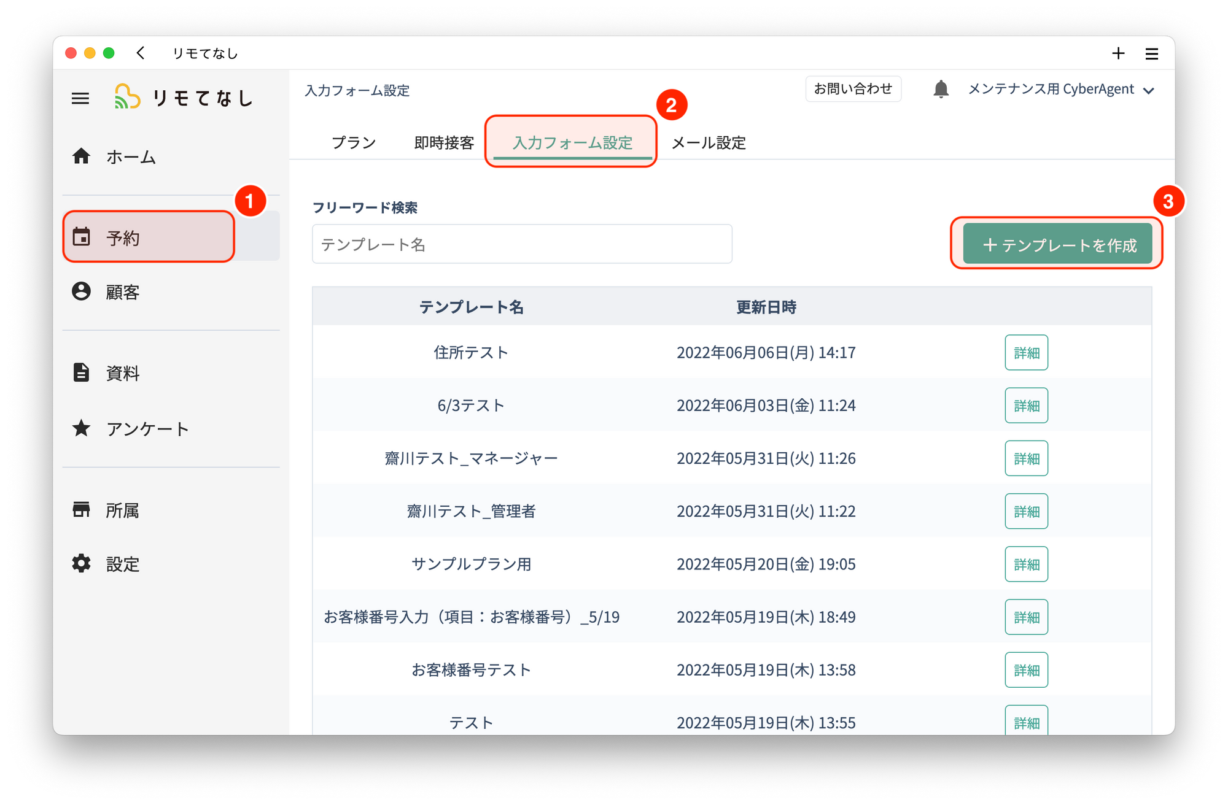Click date 2022年05月20日(金) 19:05
This screenshot has height=805, width=1228.
[766, 563]
